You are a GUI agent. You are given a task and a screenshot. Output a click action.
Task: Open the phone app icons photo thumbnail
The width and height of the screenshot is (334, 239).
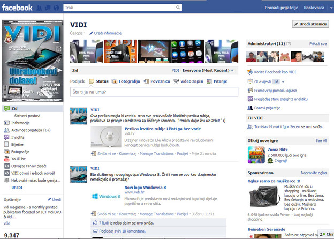click(x=188, y=51)
